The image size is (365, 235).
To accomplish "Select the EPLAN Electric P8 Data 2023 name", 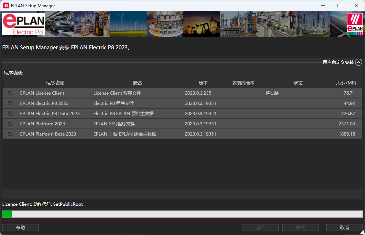I will click(50, 113).
